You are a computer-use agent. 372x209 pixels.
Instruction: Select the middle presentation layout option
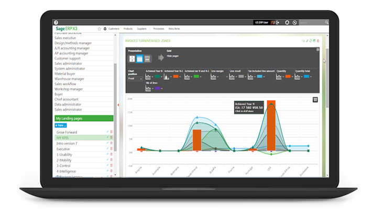click(x=139, y=58)
